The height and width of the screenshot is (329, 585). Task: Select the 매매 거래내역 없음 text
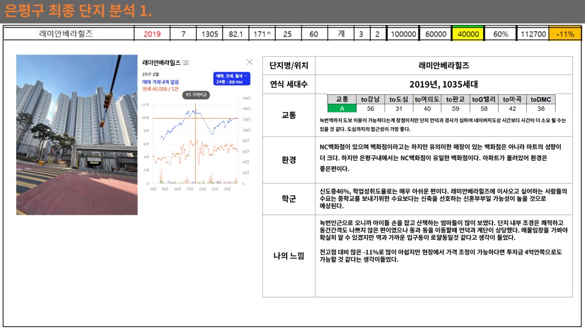point(160,82)
